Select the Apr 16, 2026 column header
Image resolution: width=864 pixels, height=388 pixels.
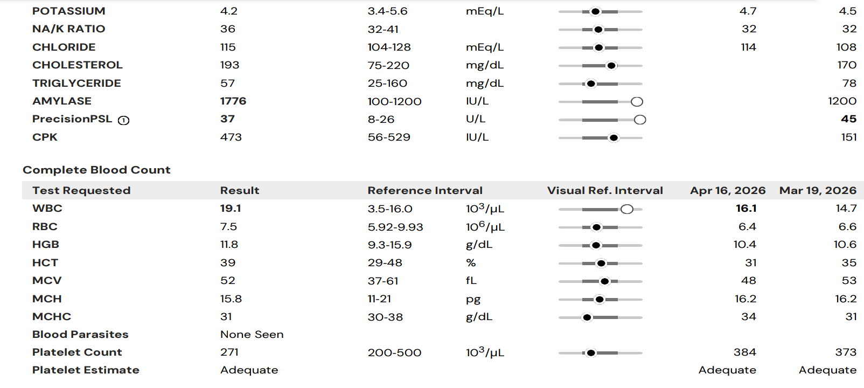728,190
